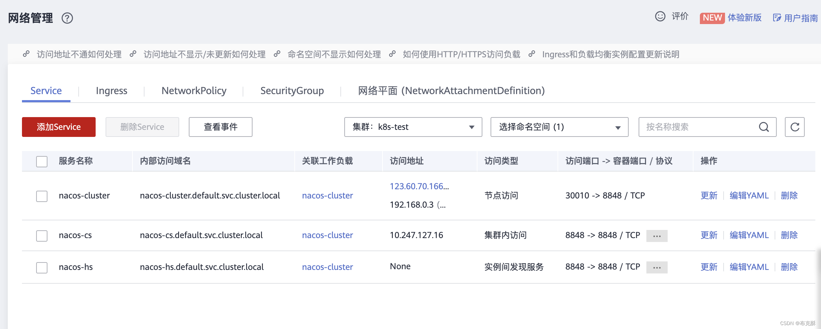The height and width of the screenshot is (329, 821).
Task: Open nacos-cluster workload link in nacos-cs row
Action: [328, 235]
